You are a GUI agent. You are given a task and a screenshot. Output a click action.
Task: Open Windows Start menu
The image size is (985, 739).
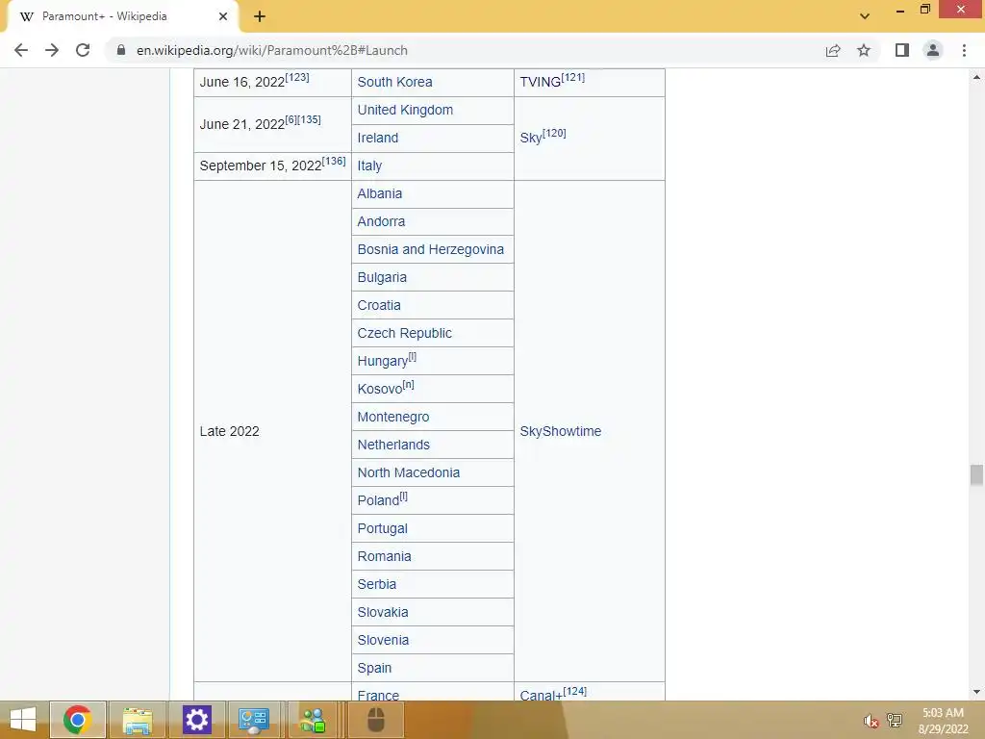point(23,720)
